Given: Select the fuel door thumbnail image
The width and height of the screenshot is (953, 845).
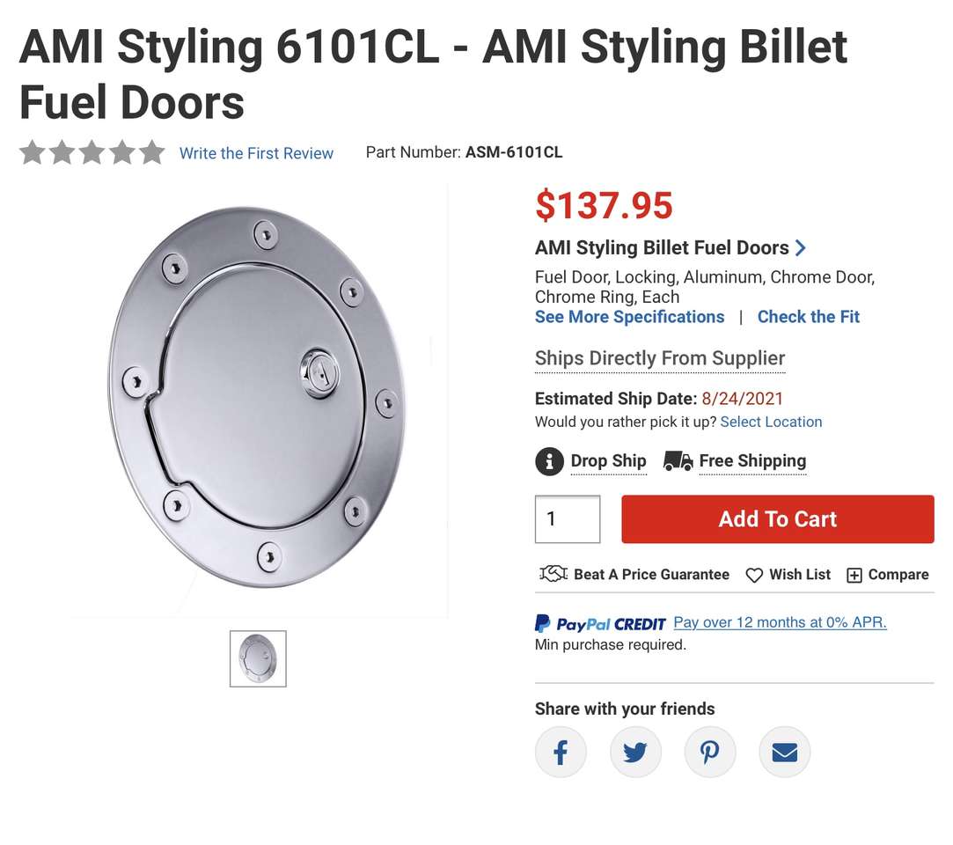Looking at the screenshot, I should pyautogui.click(x=258, y=658).
